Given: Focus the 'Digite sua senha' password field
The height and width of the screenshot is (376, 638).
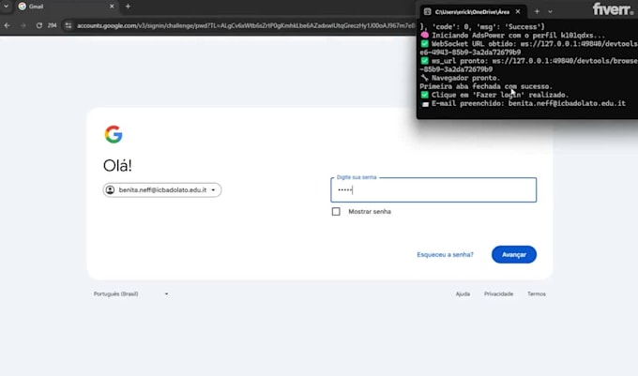Looking at the screenshot, I should coord(433,189).
